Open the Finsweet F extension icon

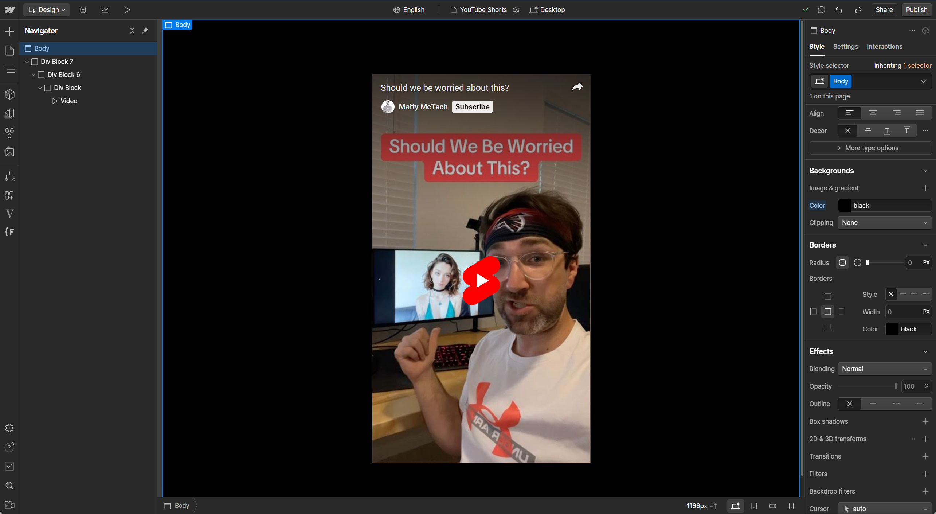(x=10, y=232)
